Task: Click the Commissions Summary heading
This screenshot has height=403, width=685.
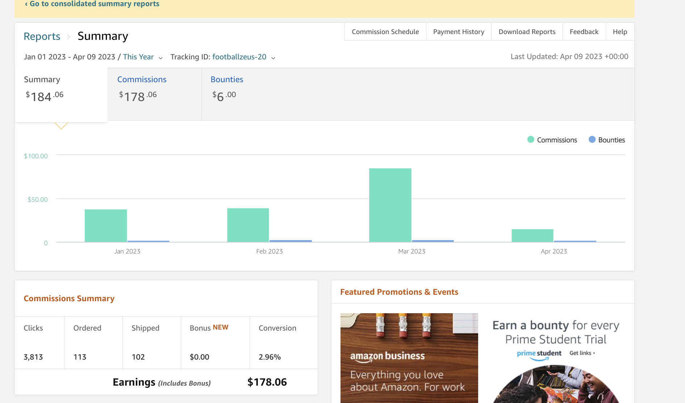Action: point(69,298)
